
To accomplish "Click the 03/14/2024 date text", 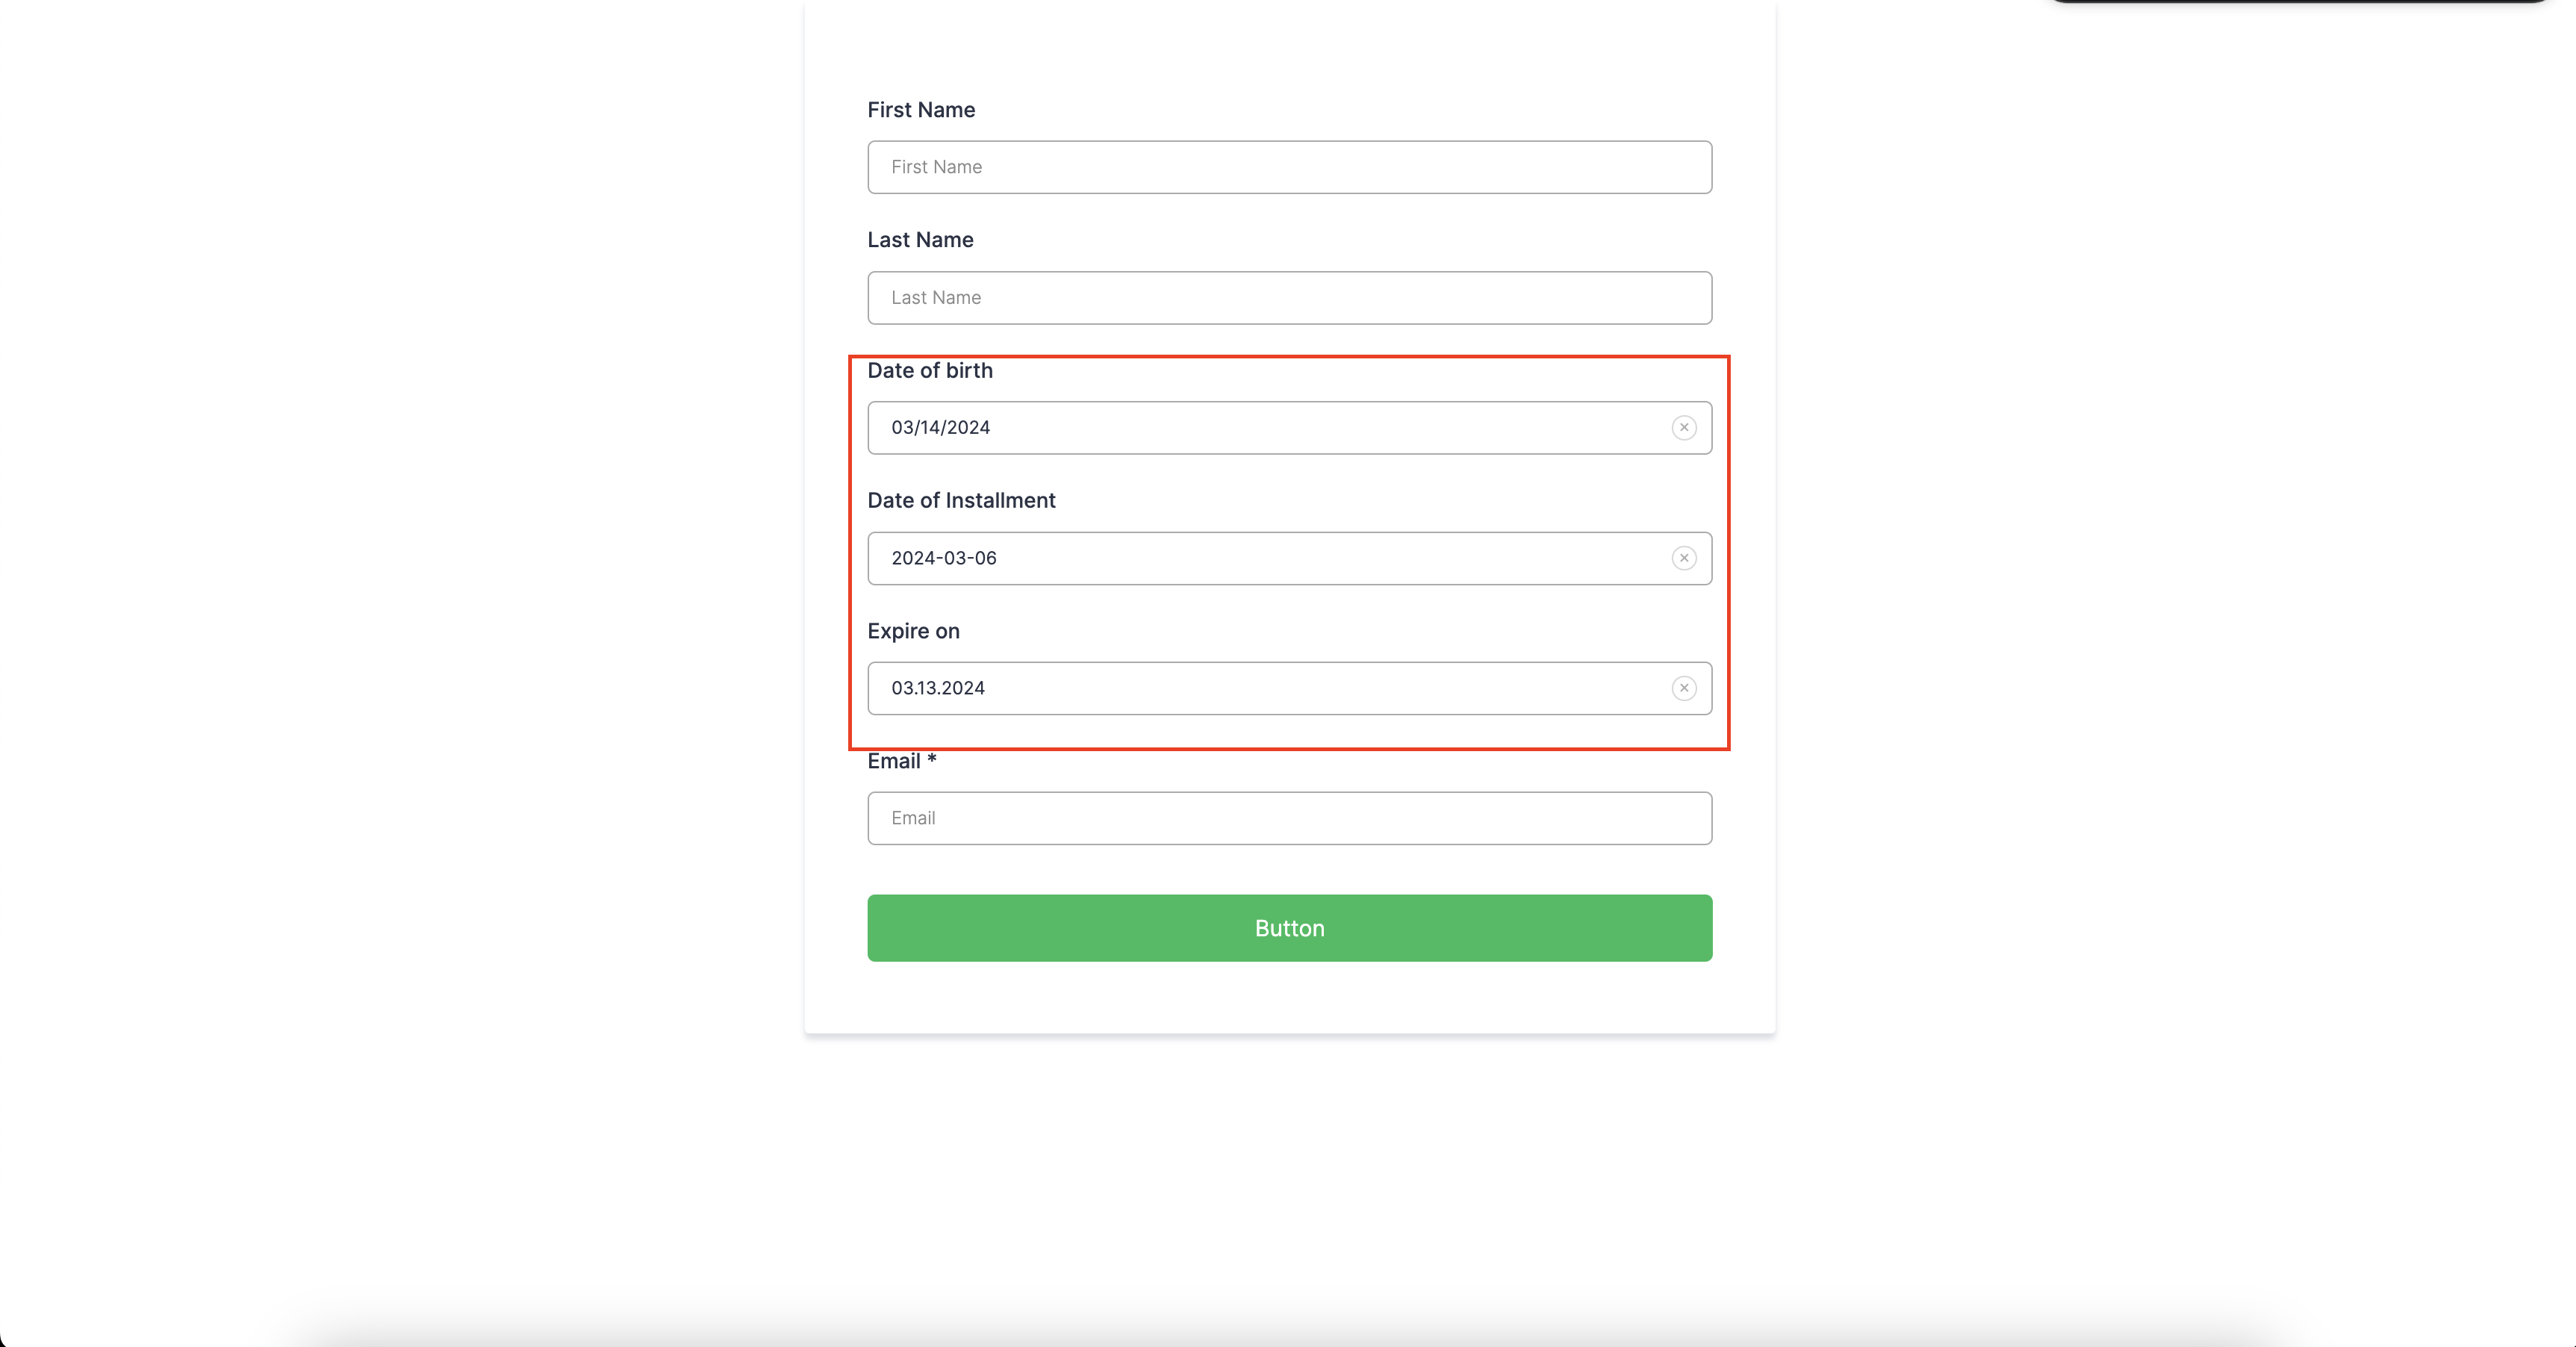I will [940, 428].
